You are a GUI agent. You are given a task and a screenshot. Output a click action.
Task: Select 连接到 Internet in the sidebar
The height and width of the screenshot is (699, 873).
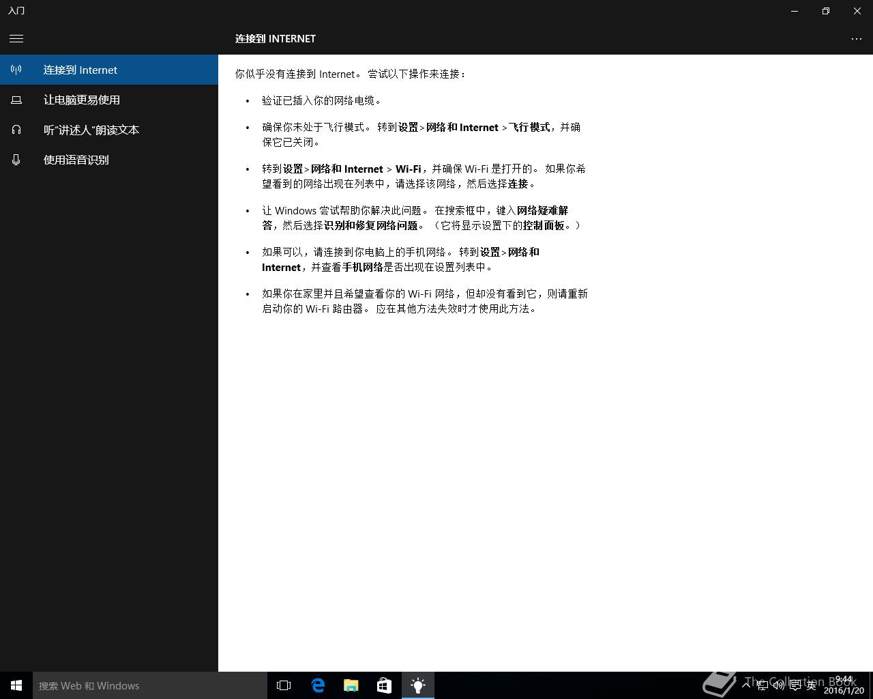(x=109, y=70)
